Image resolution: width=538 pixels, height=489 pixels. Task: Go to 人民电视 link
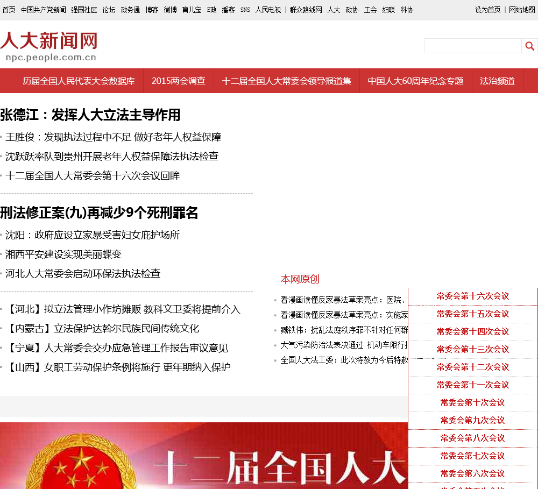tap(268, 10)
